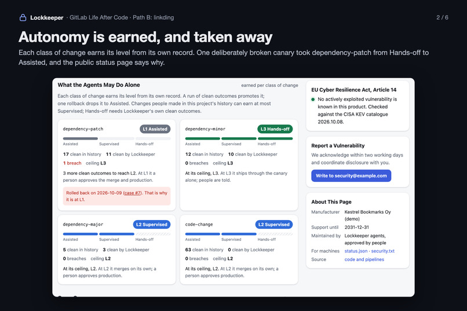This screenshot has width=467, height=311.
Task: Click dependency-minor Hands-off progress segment
Action: (x=275, y=138)
